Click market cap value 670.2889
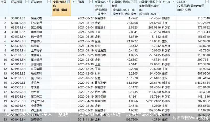The height and width of the screenshot is (122, 210). click(204, 23)
